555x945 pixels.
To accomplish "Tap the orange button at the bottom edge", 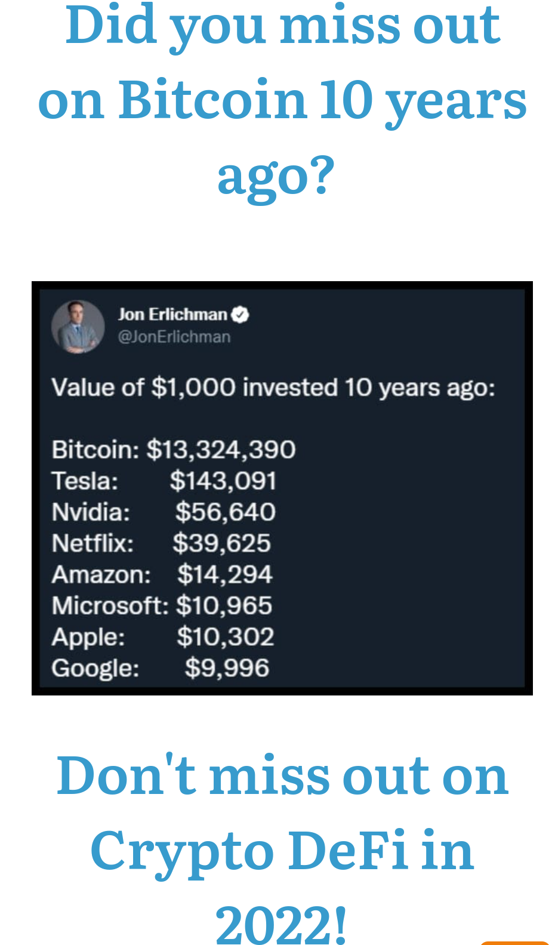I will pos(514,942).
